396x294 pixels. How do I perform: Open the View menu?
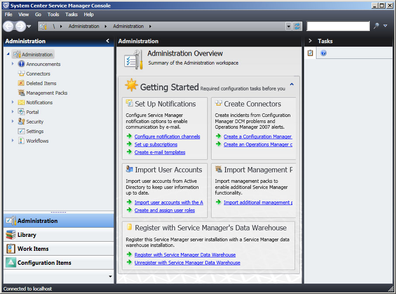(24, 14)
